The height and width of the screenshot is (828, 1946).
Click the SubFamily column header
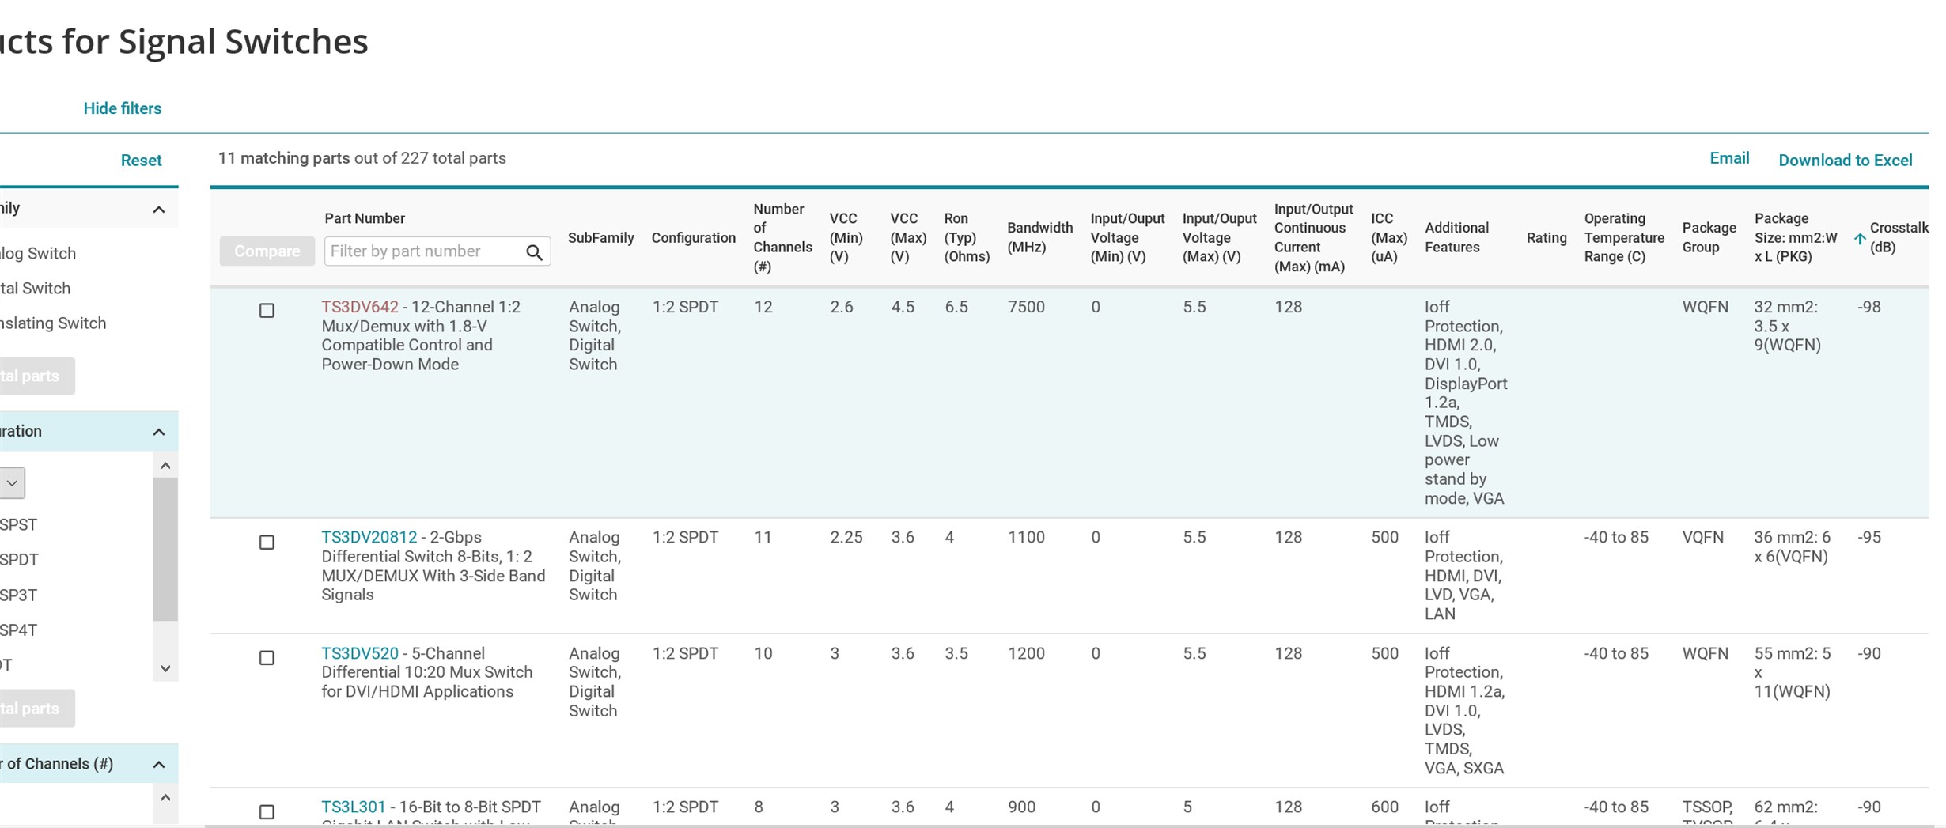(601, 238)
